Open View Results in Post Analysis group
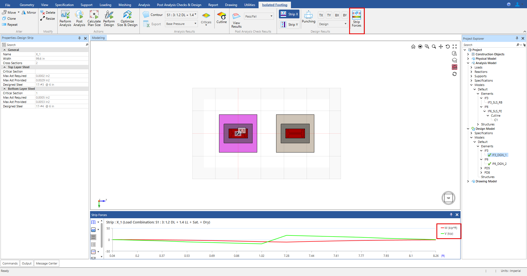This screenshot has height=276, width=527. click(236, 20)
